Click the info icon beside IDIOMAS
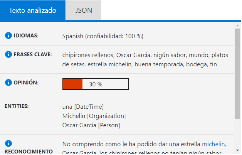This screenshot has height=155, width=242. pos(8,35)
